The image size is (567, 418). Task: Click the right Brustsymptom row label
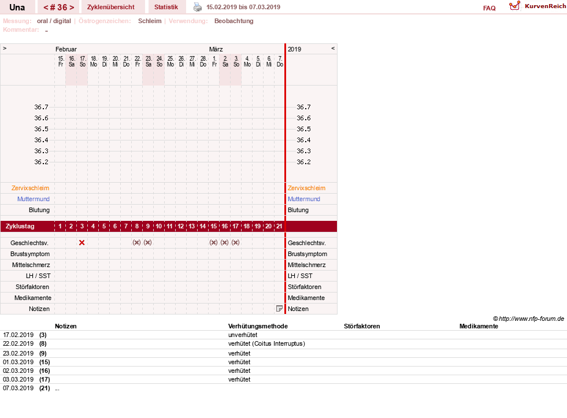[x=307, y=254]
